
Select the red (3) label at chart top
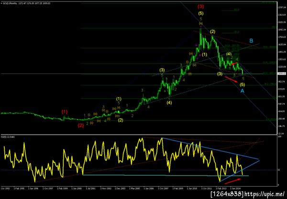pos(200,7)
